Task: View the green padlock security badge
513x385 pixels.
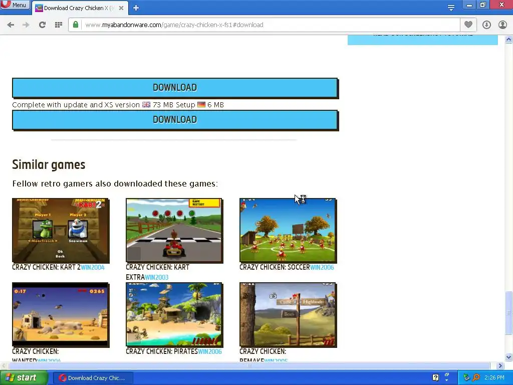Action: [76, 25]
